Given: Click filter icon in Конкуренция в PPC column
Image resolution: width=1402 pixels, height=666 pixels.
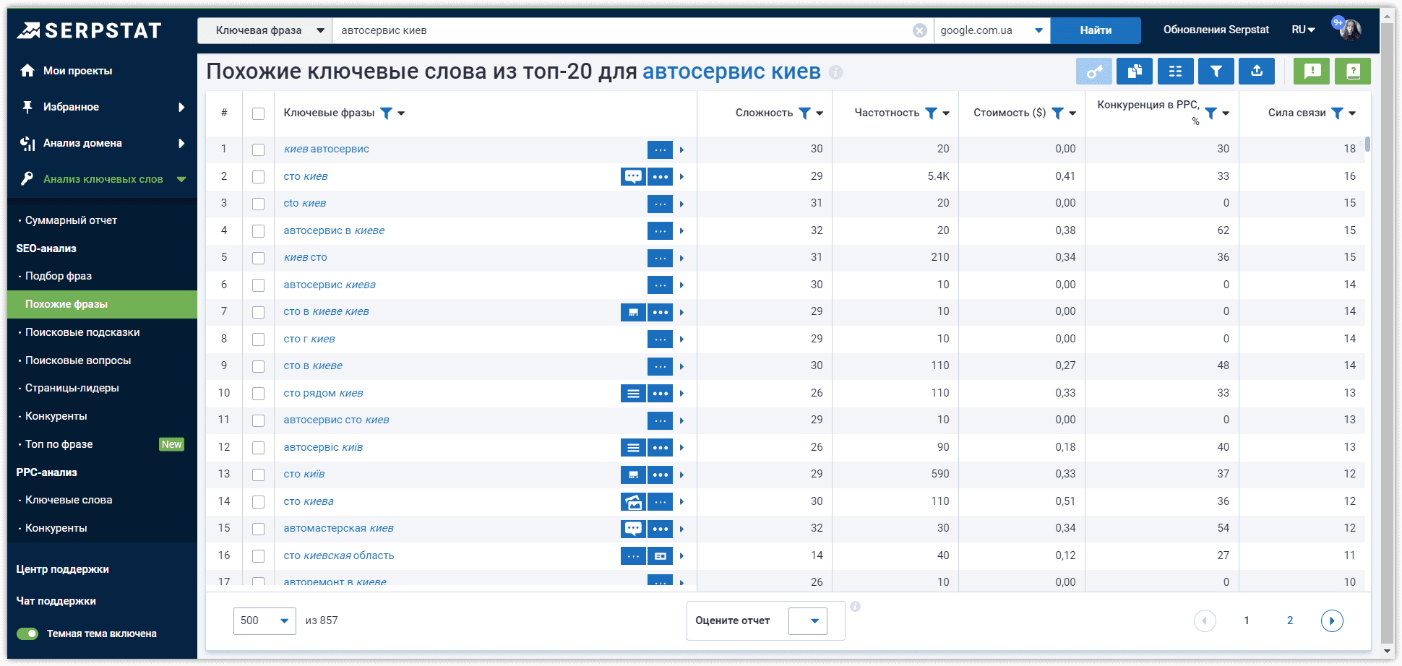Looking at the screenshot, I should click(x=1210, y=113).
